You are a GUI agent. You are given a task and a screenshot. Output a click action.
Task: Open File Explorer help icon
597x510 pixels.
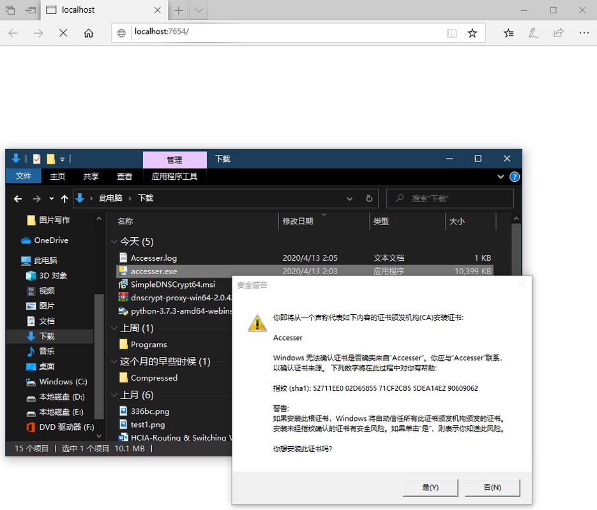(515, 177)
